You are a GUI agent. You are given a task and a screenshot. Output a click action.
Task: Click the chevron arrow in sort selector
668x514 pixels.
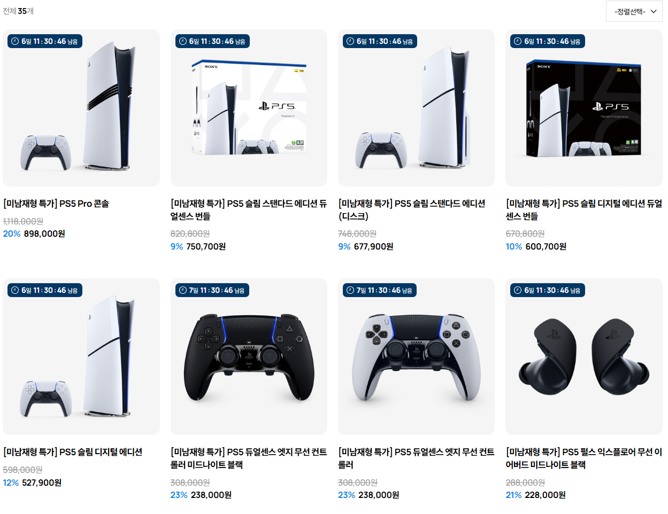(x=653, y=11)
